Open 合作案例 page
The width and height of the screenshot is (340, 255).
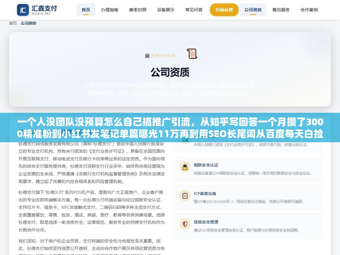(x=309, y=10)
